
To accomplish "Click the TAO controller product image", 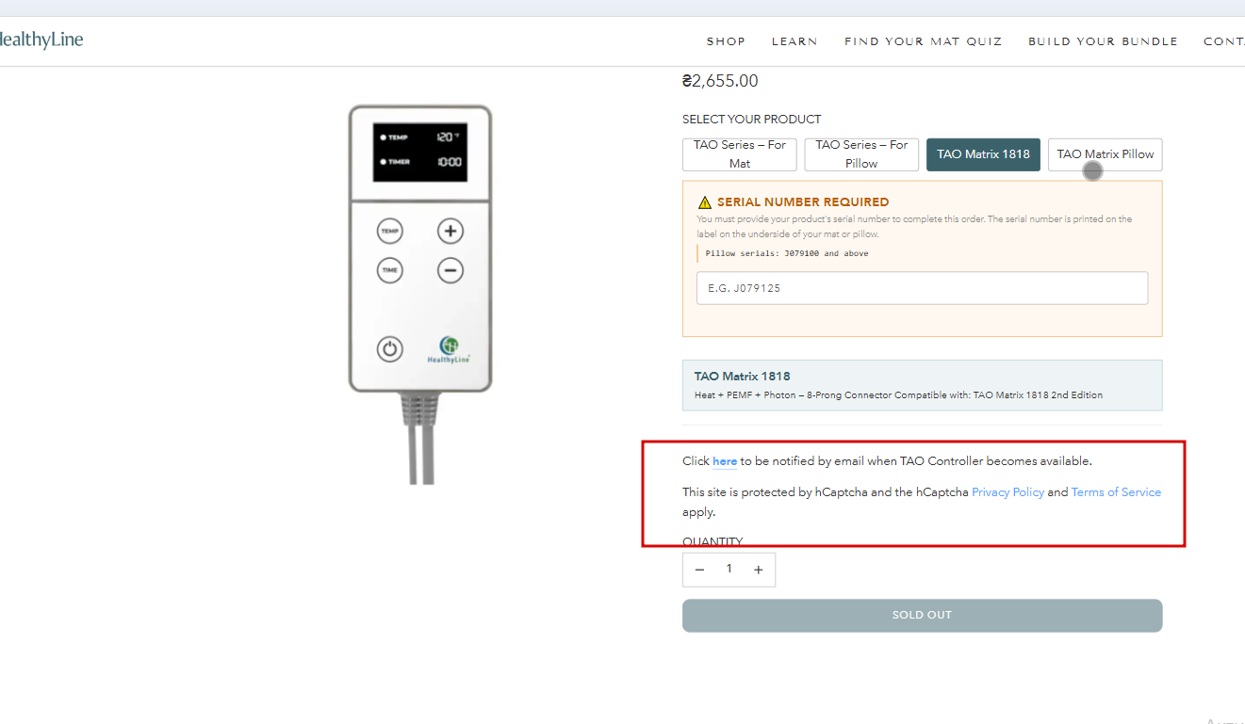I will 420,294.
